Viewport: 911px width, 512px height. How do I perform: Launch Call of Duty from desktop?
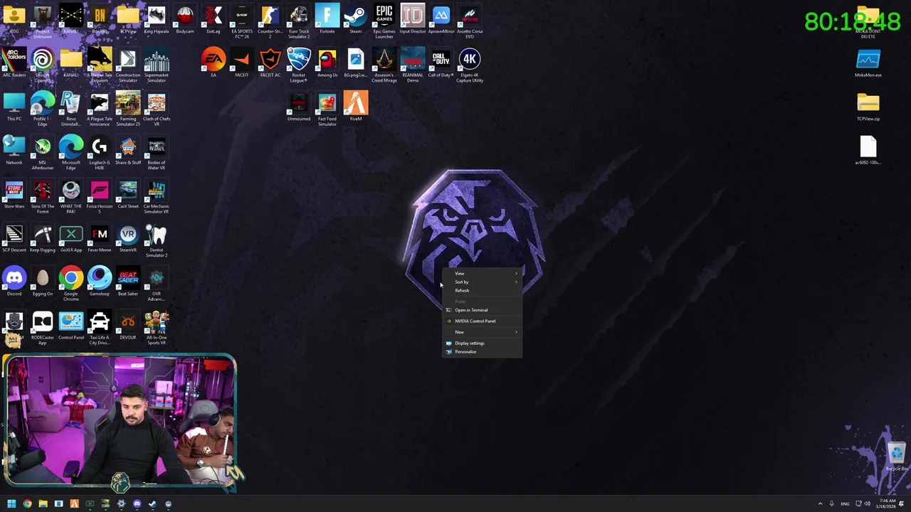441,63
